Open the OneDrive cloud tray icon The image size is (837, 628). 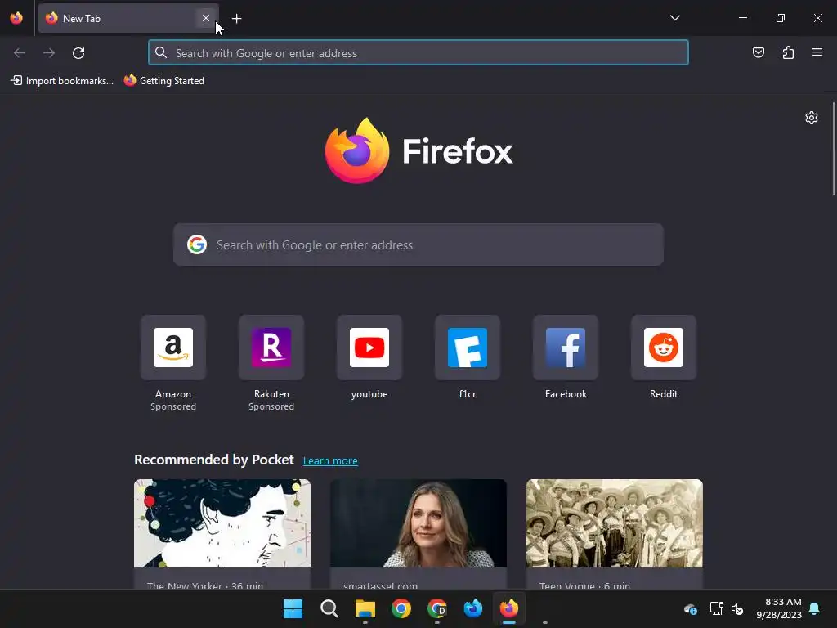(690, 608)
